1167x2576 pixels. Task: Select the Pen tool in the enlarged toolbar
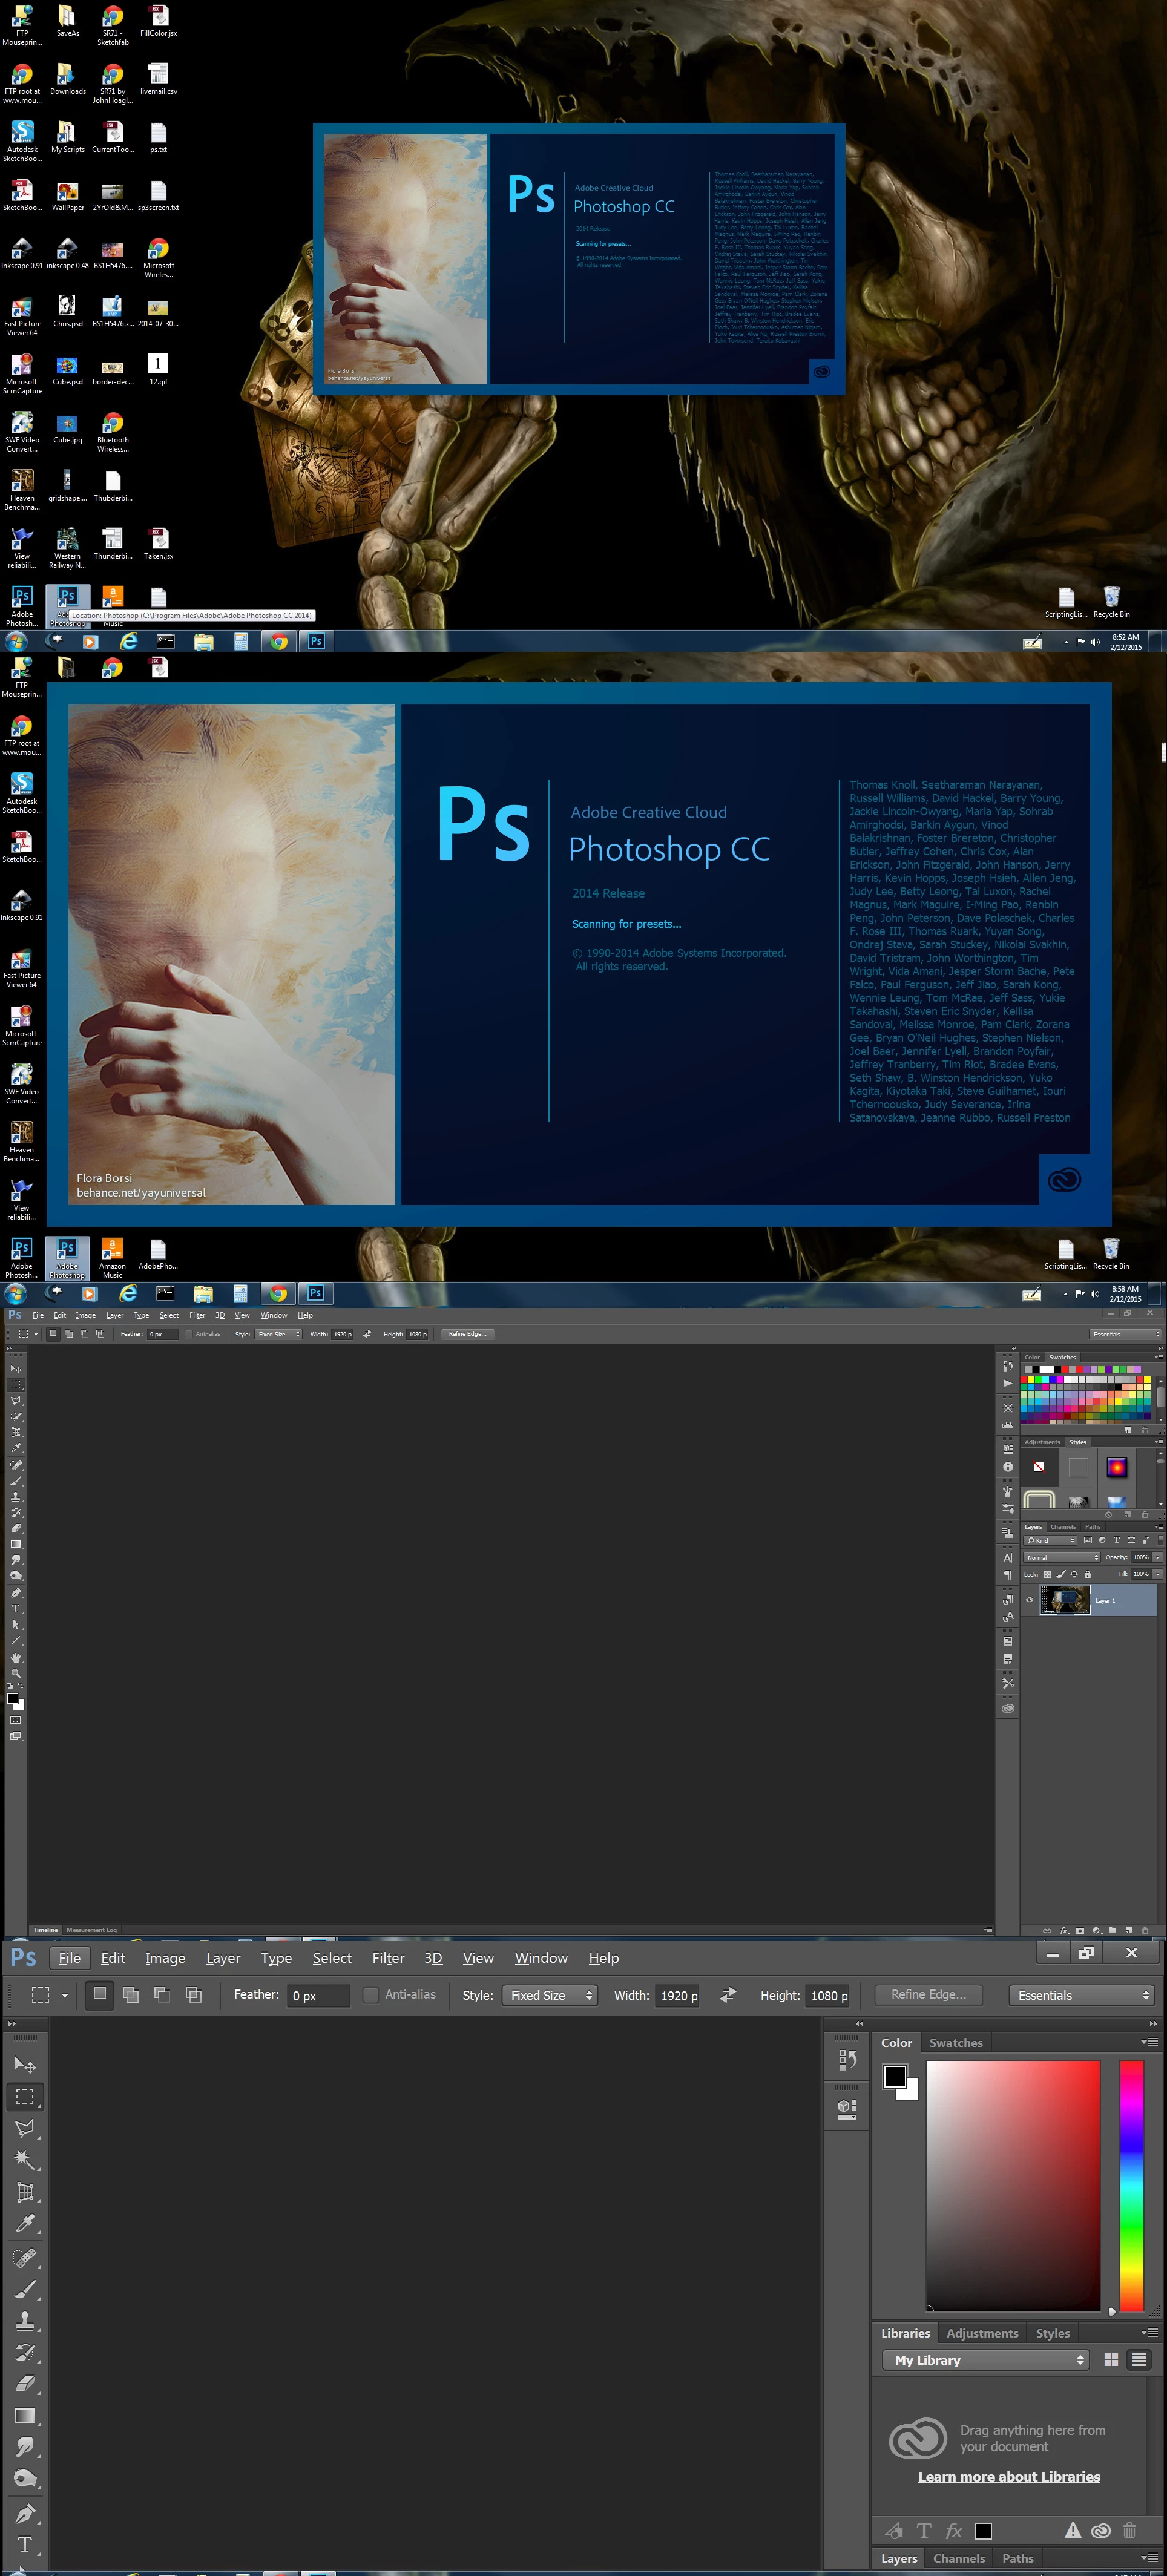[x=25, y=2513]
